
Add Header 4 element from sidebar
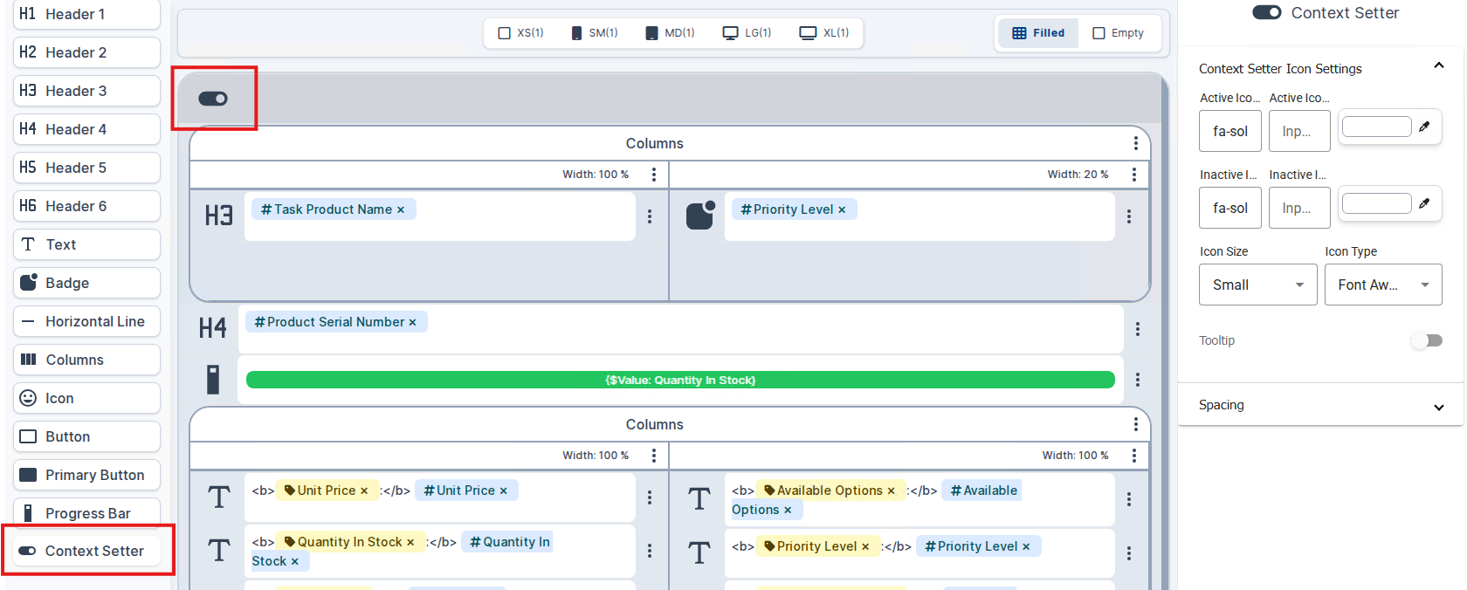86,129
